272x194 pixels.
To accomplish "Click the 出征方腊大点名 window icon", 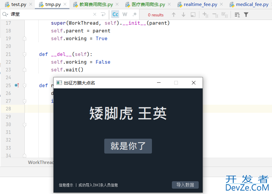I will pyautogui.click(x=59, y=83).
